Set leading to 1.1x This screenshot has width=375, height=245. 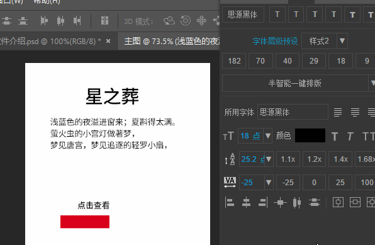[288, 159]
